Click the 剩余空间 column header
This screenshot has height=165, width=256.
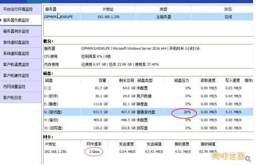click(126, 80)
